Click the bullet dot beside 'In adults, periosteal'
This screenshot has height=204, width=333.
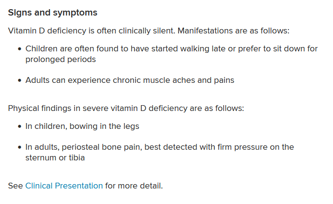pos(20,147)
